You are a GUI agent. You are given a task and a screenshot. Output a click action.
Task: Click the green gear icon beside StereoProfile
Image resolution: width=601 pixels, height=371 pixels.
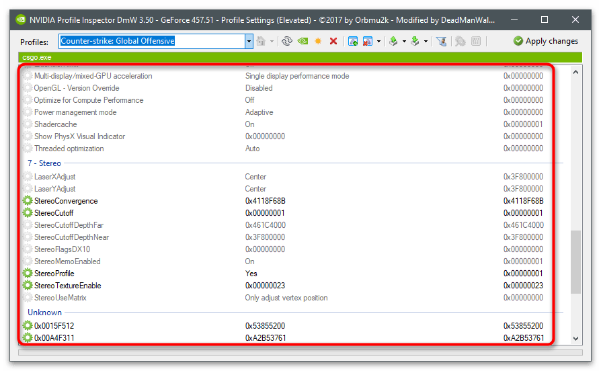[x=28, y=274]
